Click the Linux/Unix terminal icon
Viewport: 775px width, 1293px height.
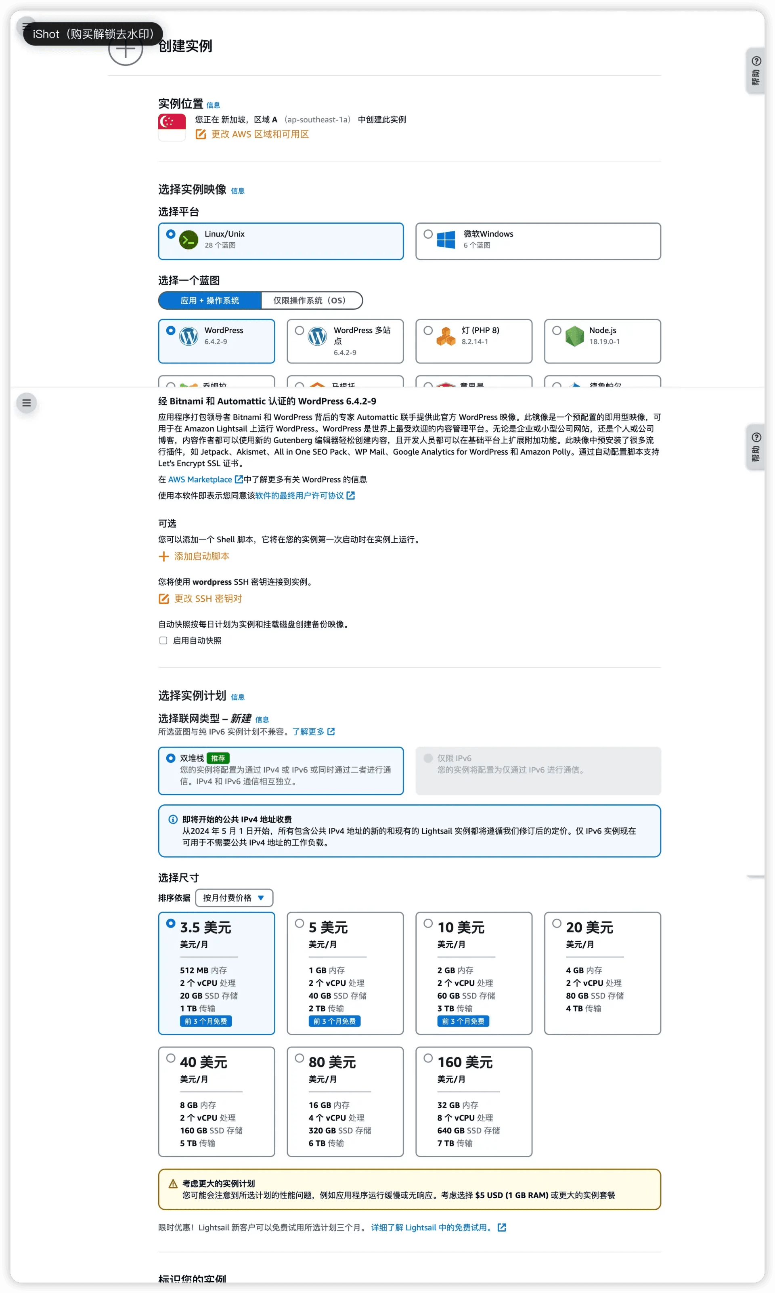[189, 240]
